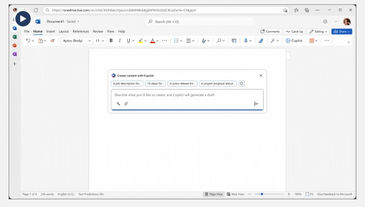Click the Copilot button in the ribbon

[x=294, y=41]
